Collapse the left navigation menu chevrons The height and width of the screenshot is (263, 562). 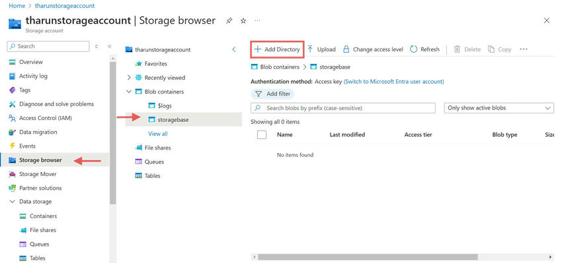click(109, 46)
